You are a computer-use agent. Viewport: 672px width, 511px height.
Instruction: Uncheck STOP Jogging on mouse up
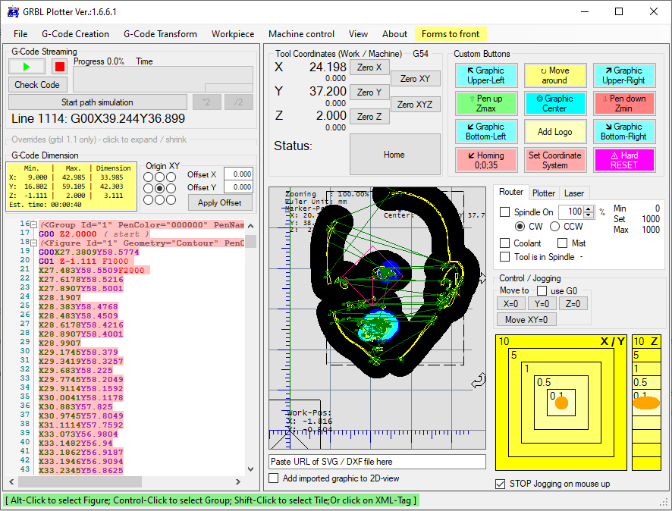click(500, 484)
